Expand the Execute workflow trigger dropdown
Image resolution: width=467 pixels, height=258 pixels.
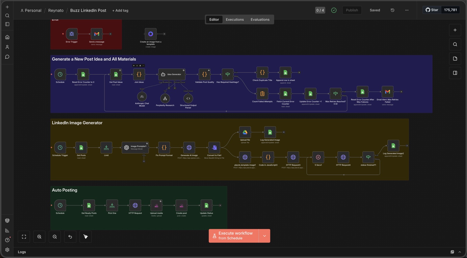264,236
